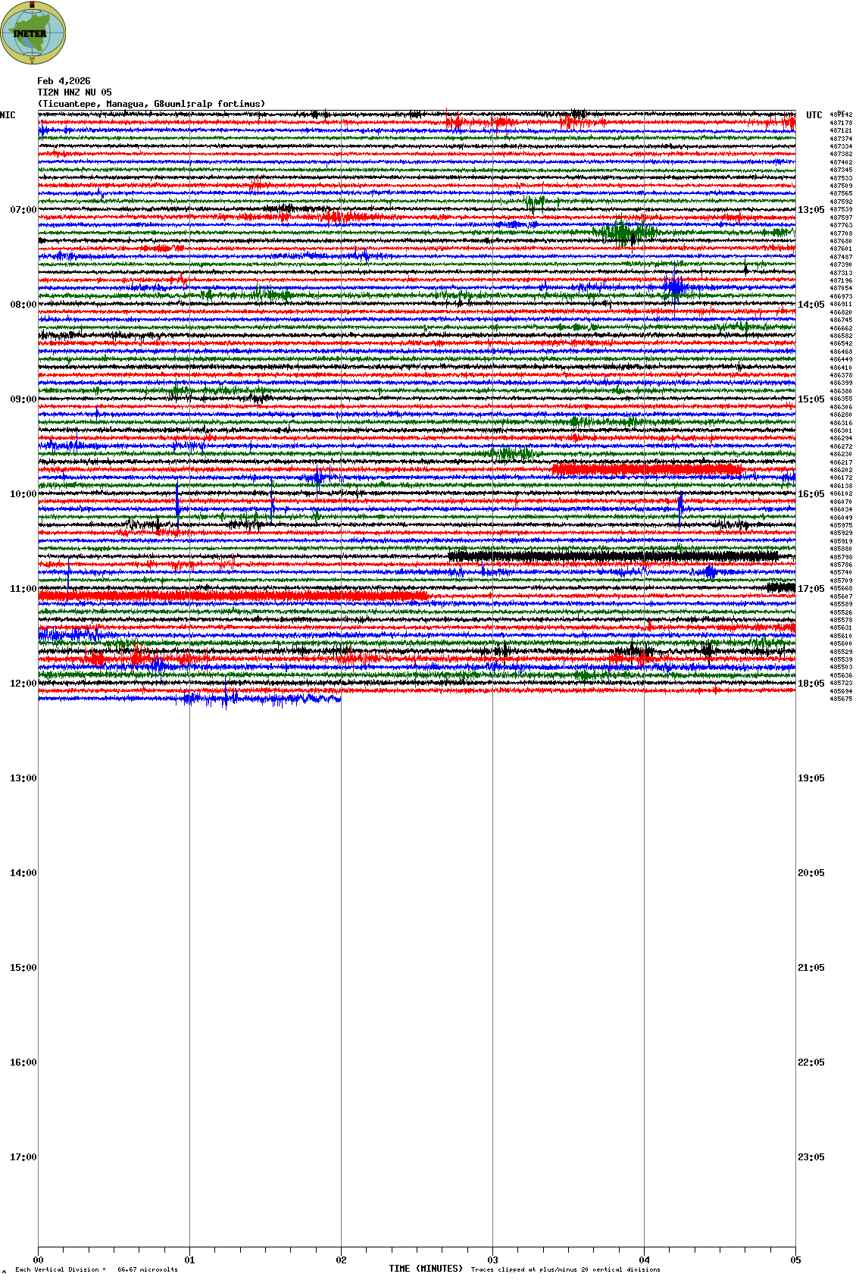The width and height of the screenshot is (856, 1280).
Task: Select the 23:05 UTC time marker
Action: click(x=811, y=1157)
